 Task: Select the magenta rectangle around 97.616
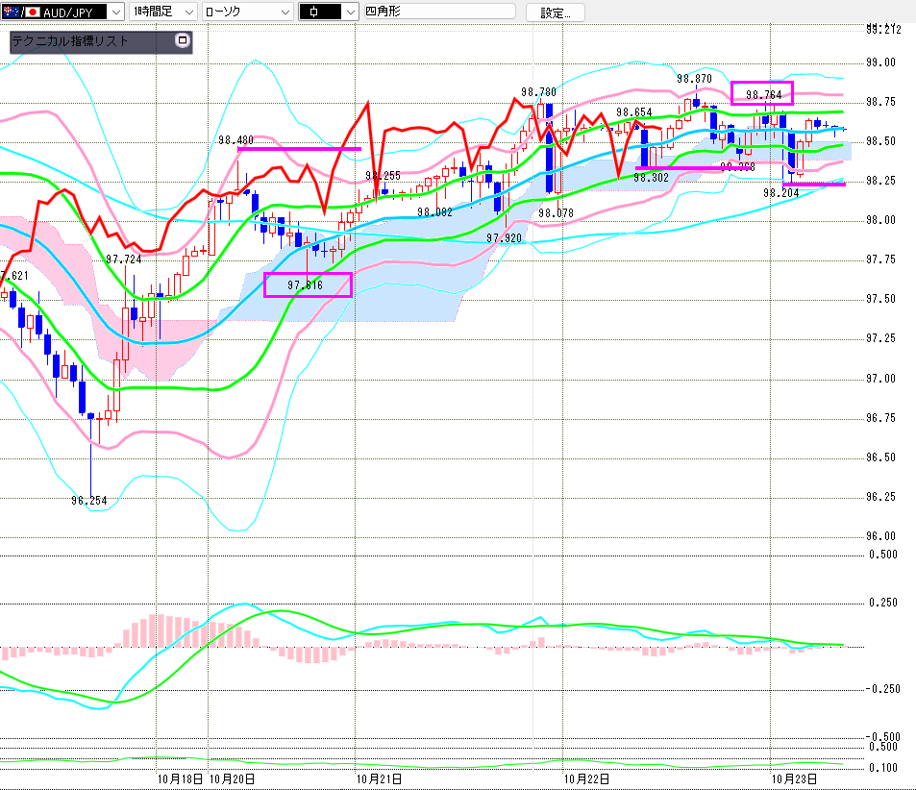308,284
